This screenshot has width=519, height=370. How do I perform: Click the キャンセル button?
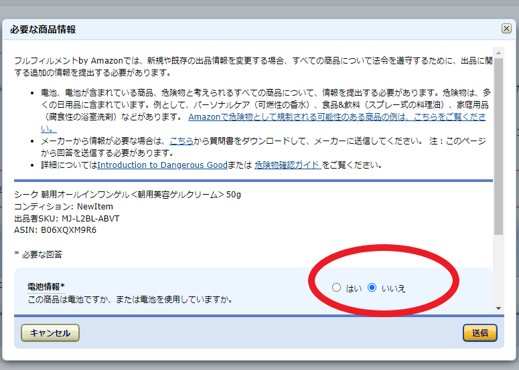tap(50, 333)
